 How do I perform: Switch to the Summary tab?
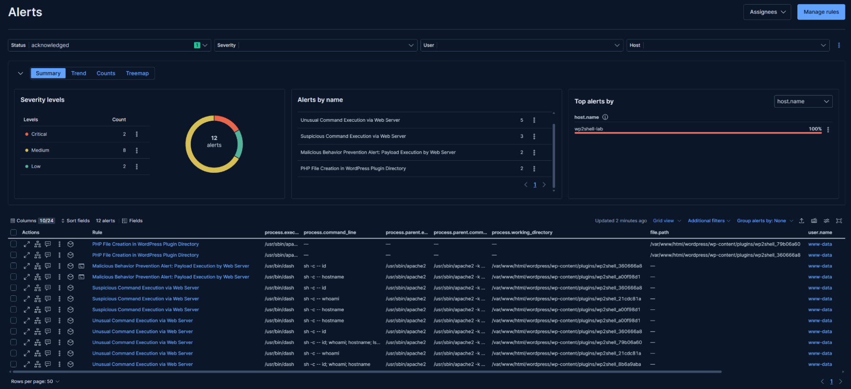pos(48,73)
